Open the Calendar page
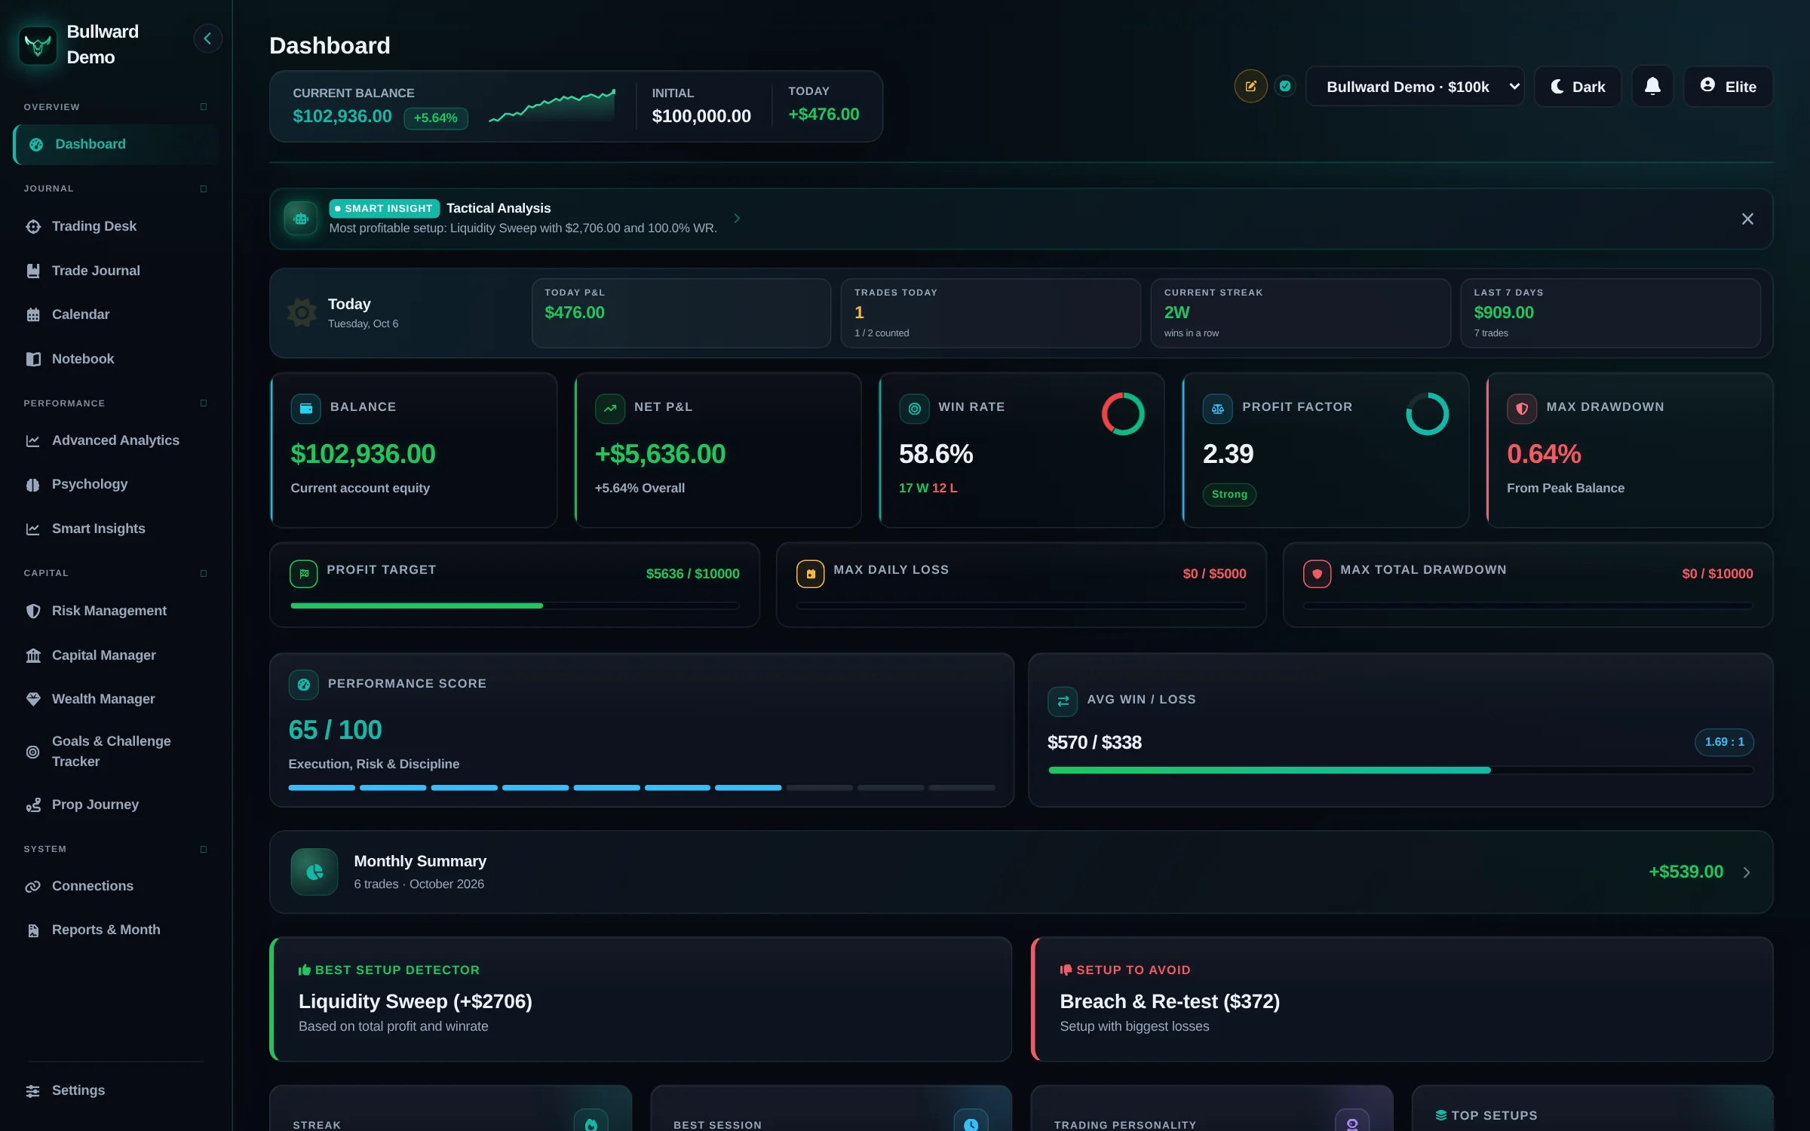Viewport: 1810px width, 1131px height. point(115,314)
